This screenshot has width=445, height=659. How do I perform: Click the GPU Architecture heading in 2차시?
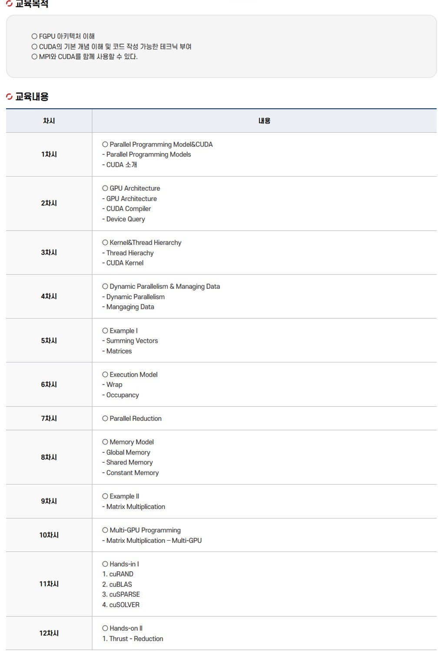(x=134, y=188)
